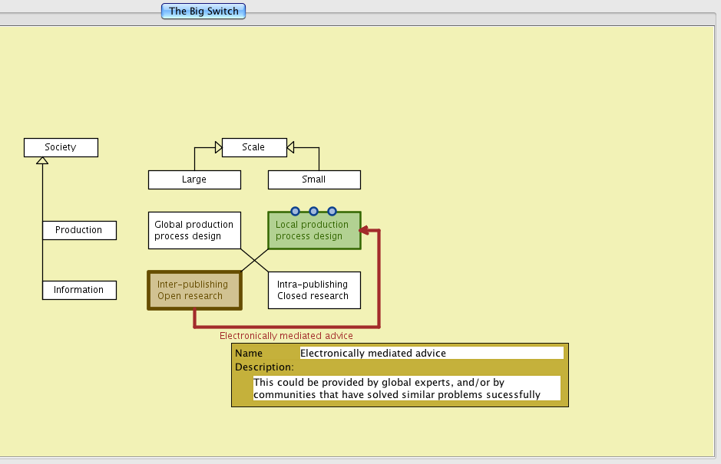Select the Information node
Screen dimensions: 721x464
click(x=78, y=290)
